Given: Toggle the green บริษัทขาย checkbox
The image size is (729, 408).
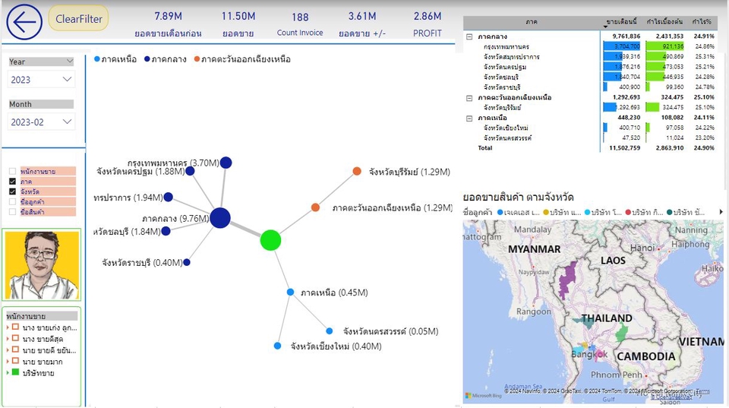Looking at the screenshot, I should (15, 372).
